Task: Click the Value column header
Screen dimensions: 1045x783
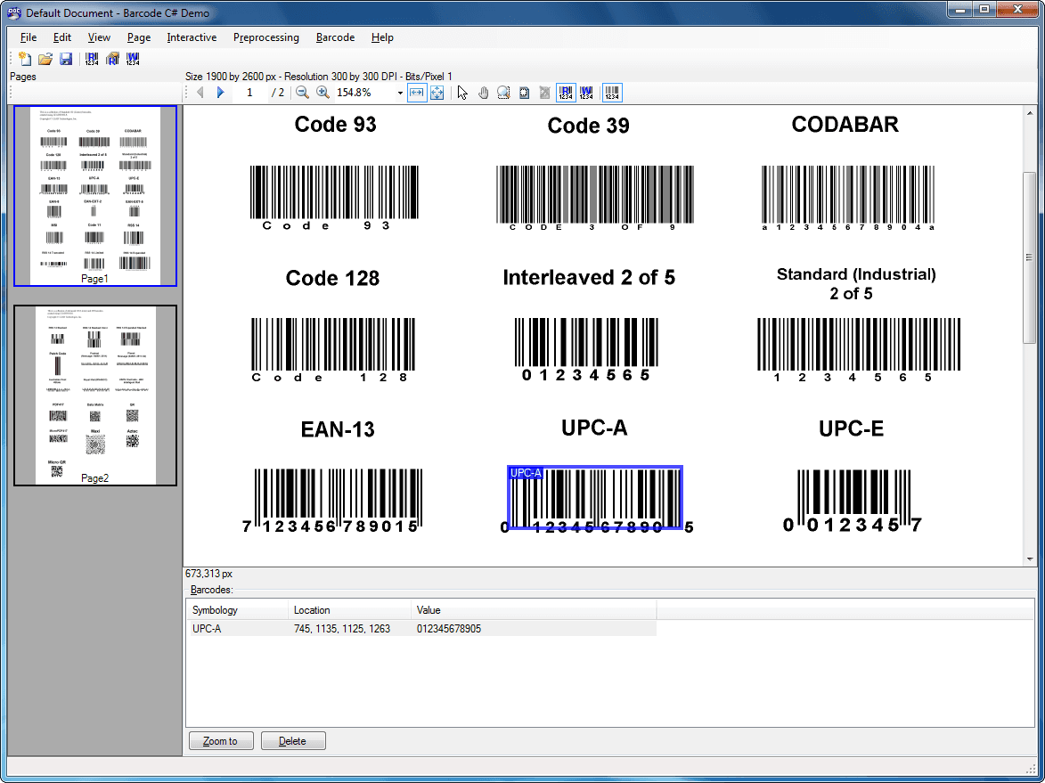Action: (534, 609)
